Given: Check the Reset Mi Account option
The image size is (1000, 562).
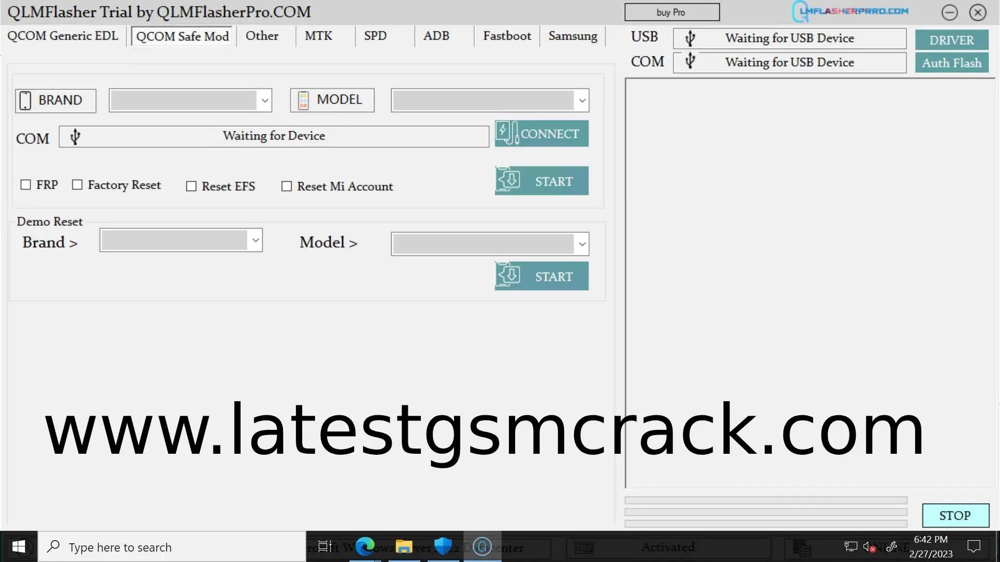Looking at the screenshot, I should [x=286, y=186].
